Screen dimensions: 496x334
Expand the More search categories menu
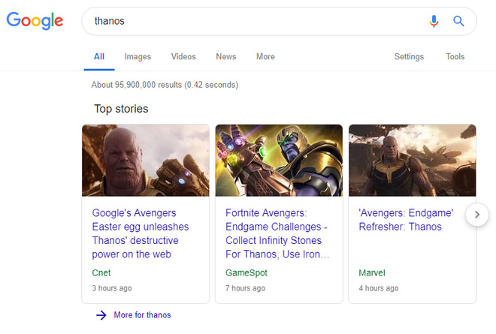[x=265, y=57]
